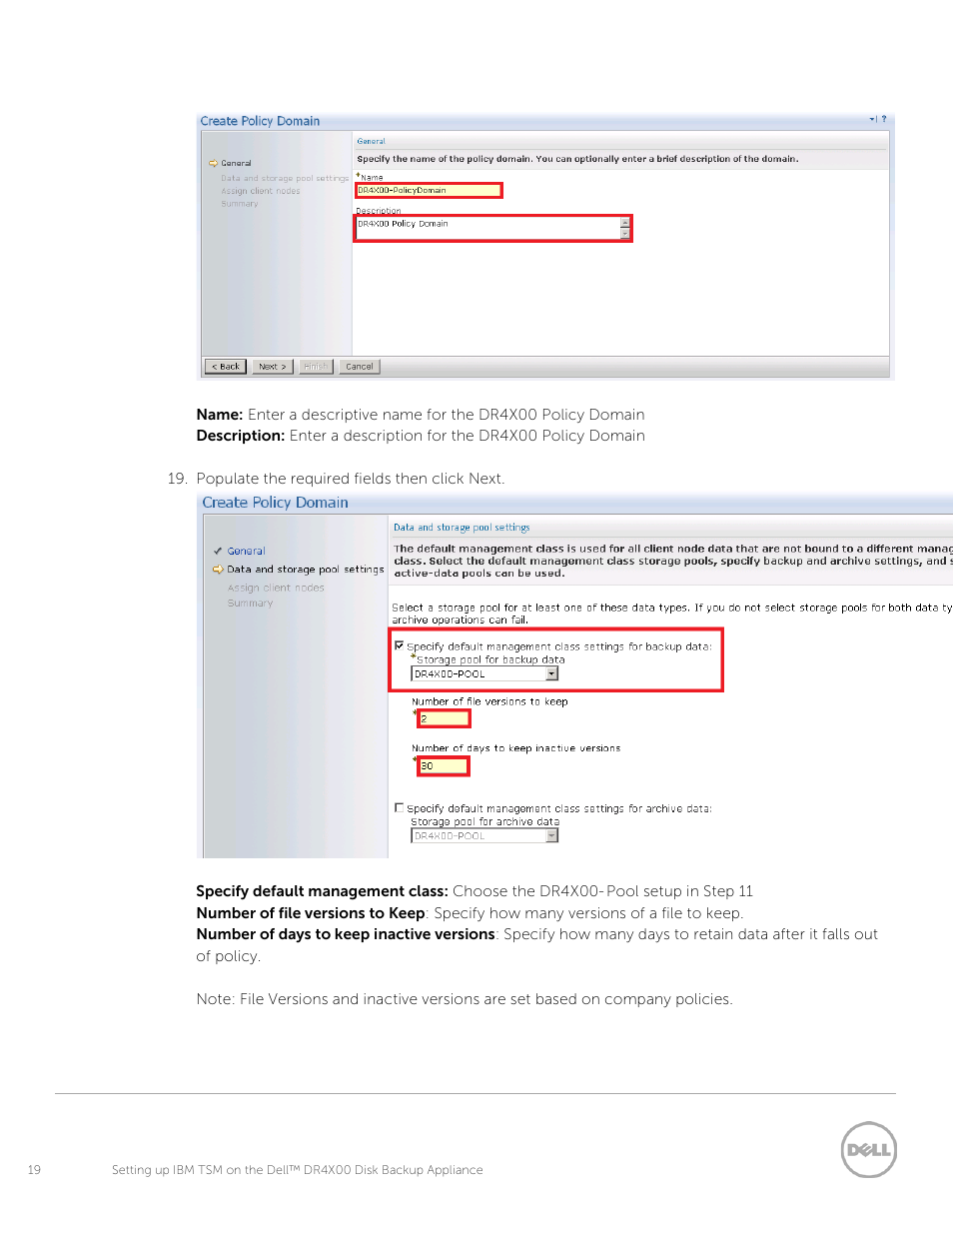
Task: Click the Number of file versions to keep field
Action: (444, 718)
